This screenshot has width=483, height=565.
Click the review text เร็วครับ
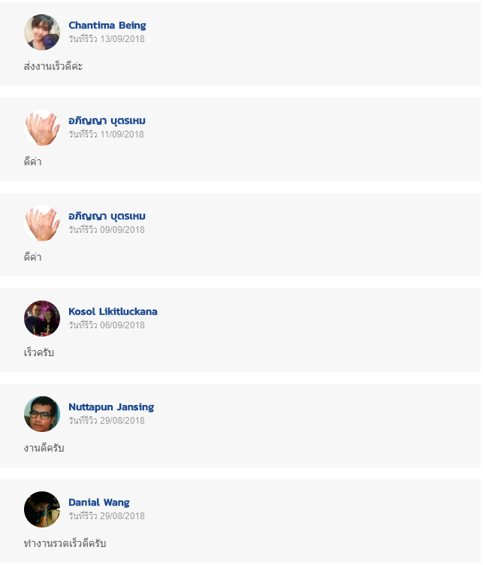(x=39, y=352)
